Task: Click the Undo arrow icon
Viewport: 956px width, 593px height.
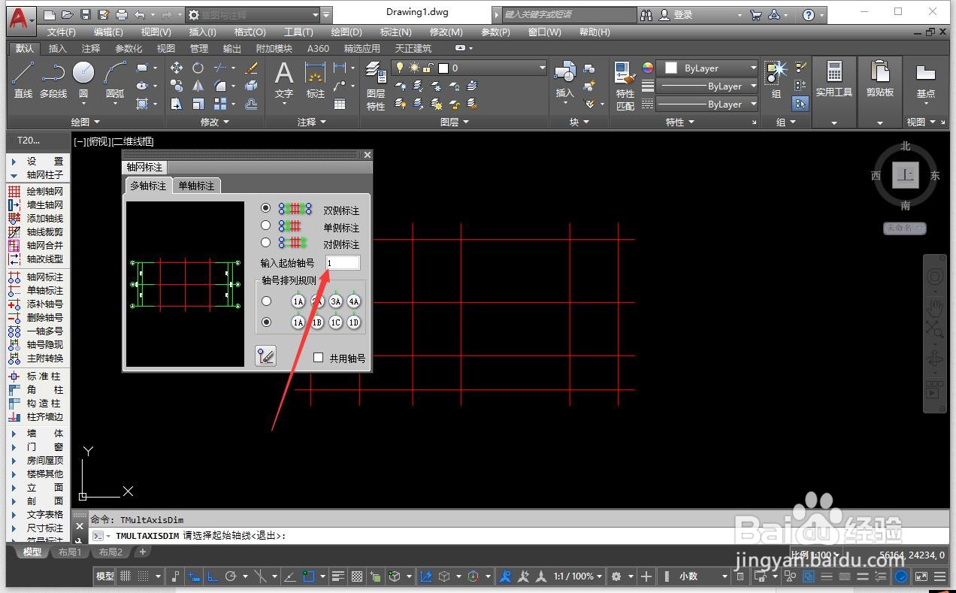Action: [x=140, y=14]
